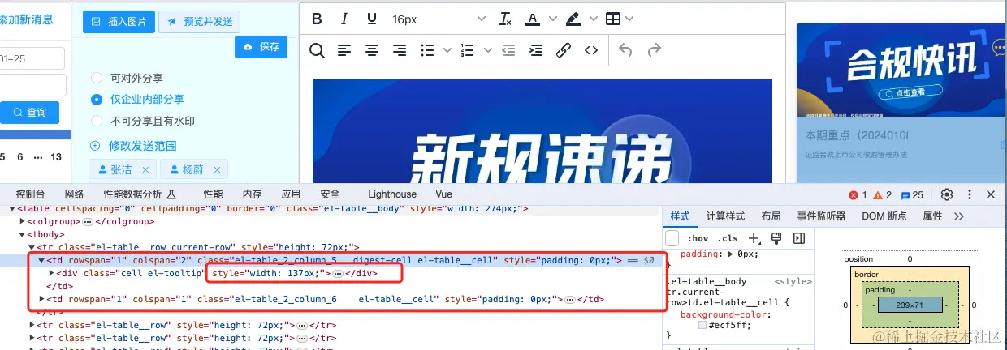Toggle italic formatting in the editor
The image size is (1007, 350).
[344, 19]
